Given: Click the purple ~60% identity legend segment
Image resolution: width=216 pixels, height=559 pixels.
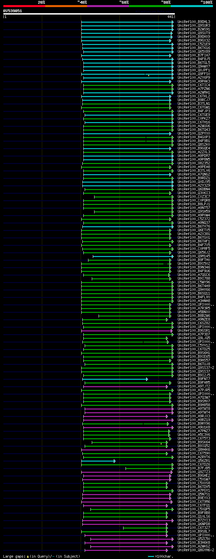Looking at the screenshot, I should click(108, 6).
